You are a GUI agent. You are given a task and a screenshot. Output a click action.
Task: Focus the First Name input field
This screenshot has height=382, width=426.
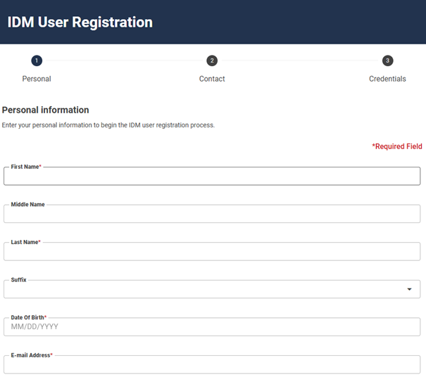212,176
